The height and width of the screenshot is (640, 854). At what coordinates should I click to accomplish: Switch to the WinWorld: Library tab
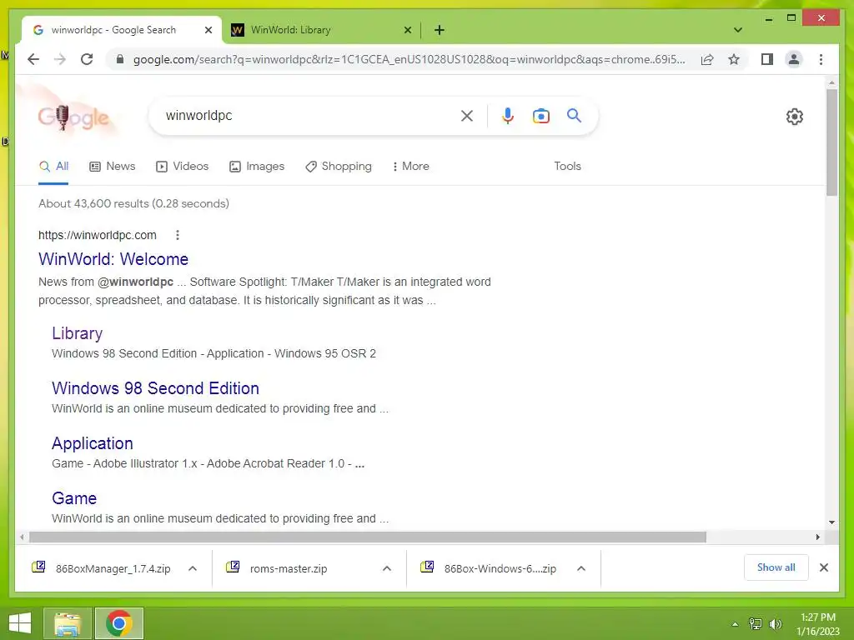point(321,30)
